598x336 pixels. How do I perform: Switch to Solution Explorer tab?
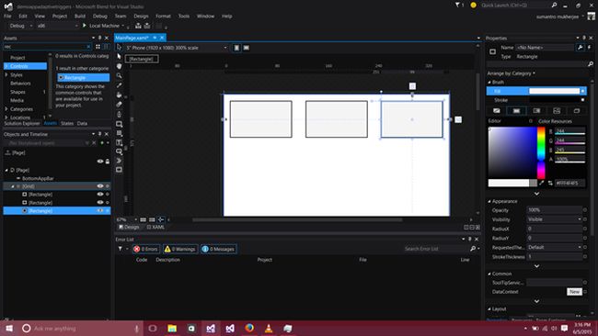[22, 123]
